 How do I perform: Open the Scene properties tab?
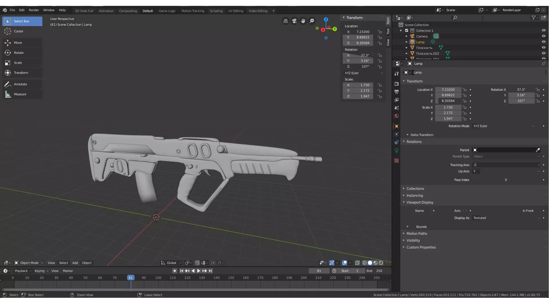click(x=397, y=108)
